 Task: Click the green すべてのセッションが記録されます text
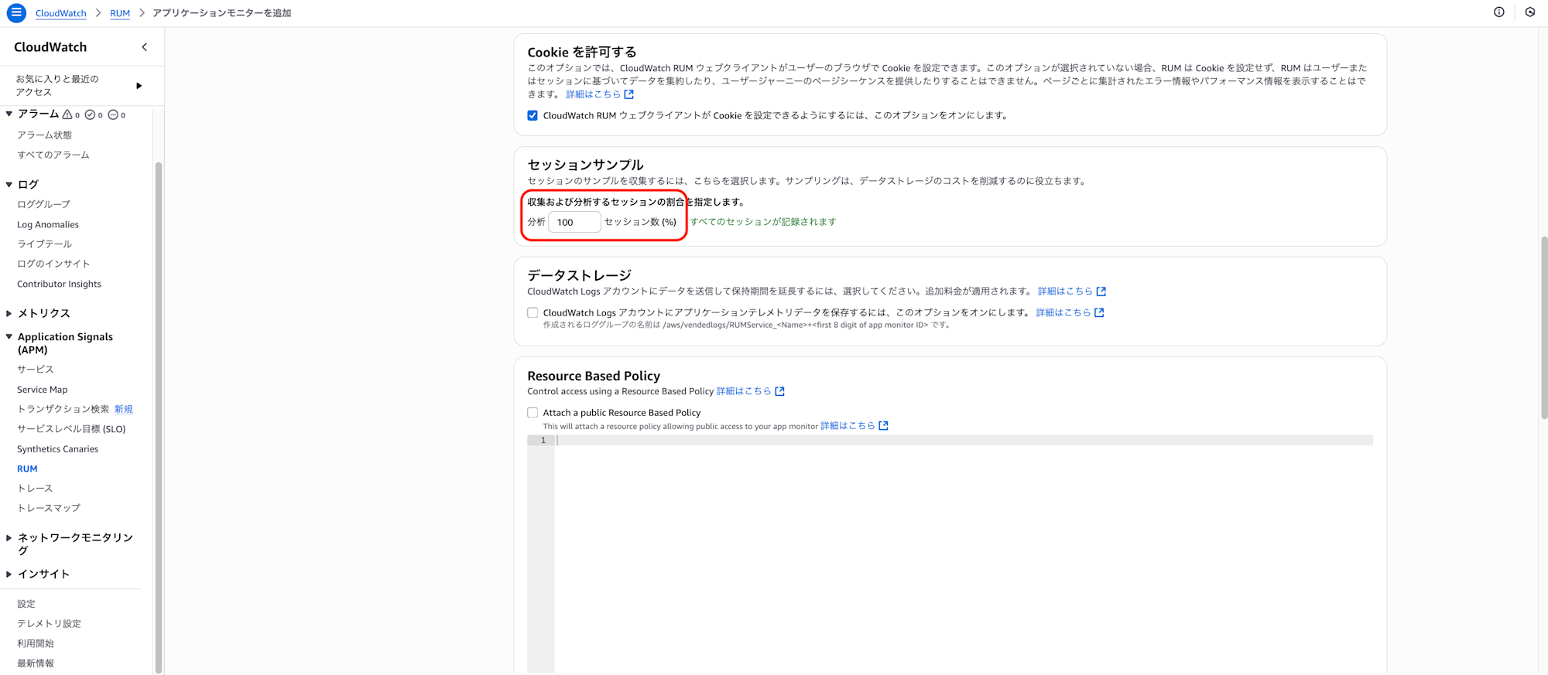763,222
